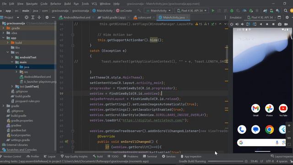This screenshot has width=293, height=165.
Task: Open Gmail app on emulator
Action: [255, 109]
